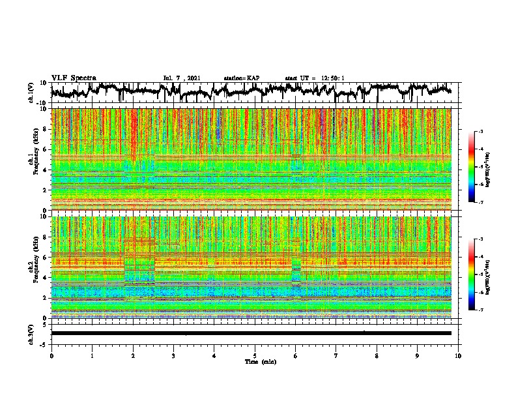Click time axis tick label "1"
The height and width of the screenshot is (399, 516).
click(x=92, y=356)
